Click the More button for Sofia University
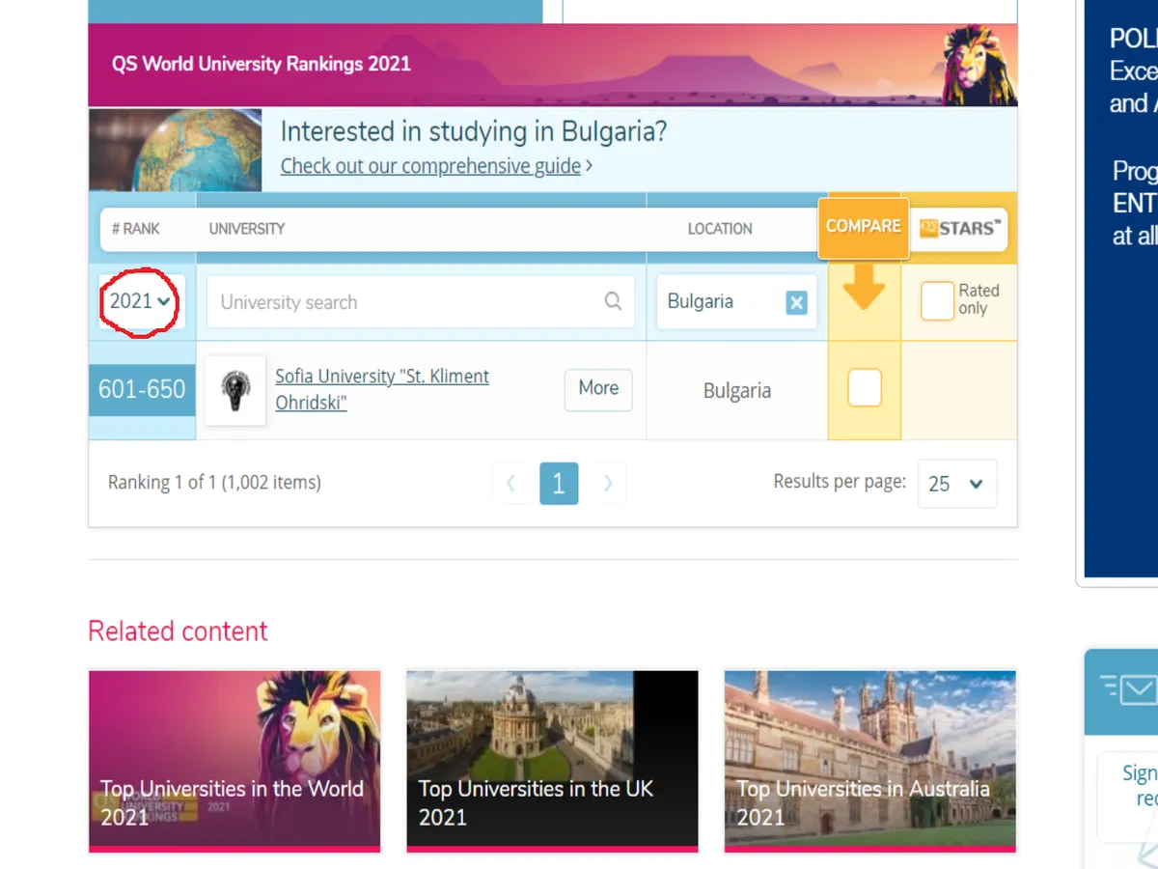The height and width of the screenshot is (869, 1158). [598, 389]
